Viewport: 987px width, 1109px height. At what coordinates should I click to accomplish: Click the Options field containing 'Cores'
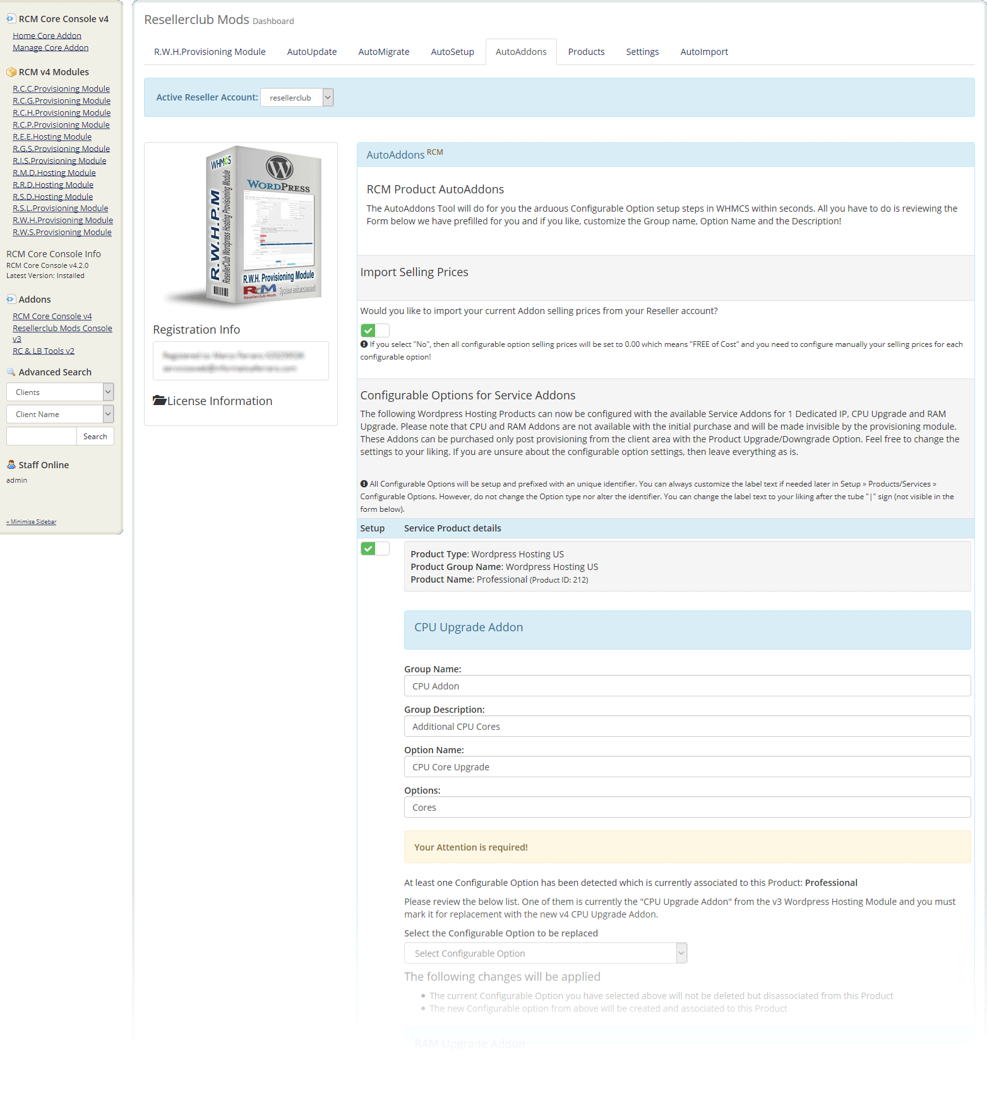(687, 808)
